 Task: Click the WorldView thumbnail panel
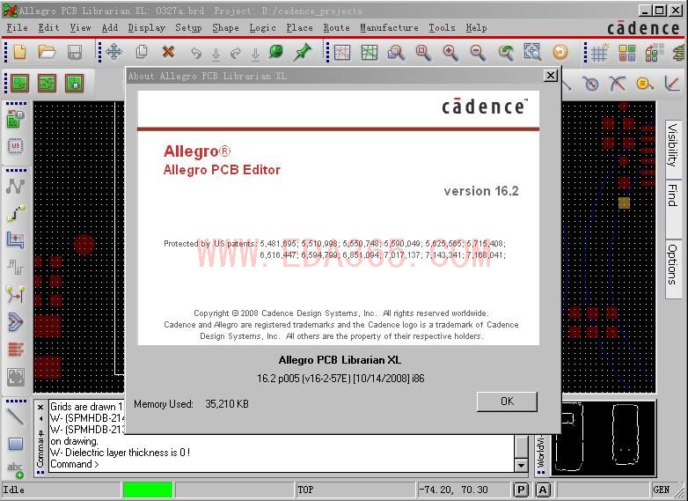604,438
